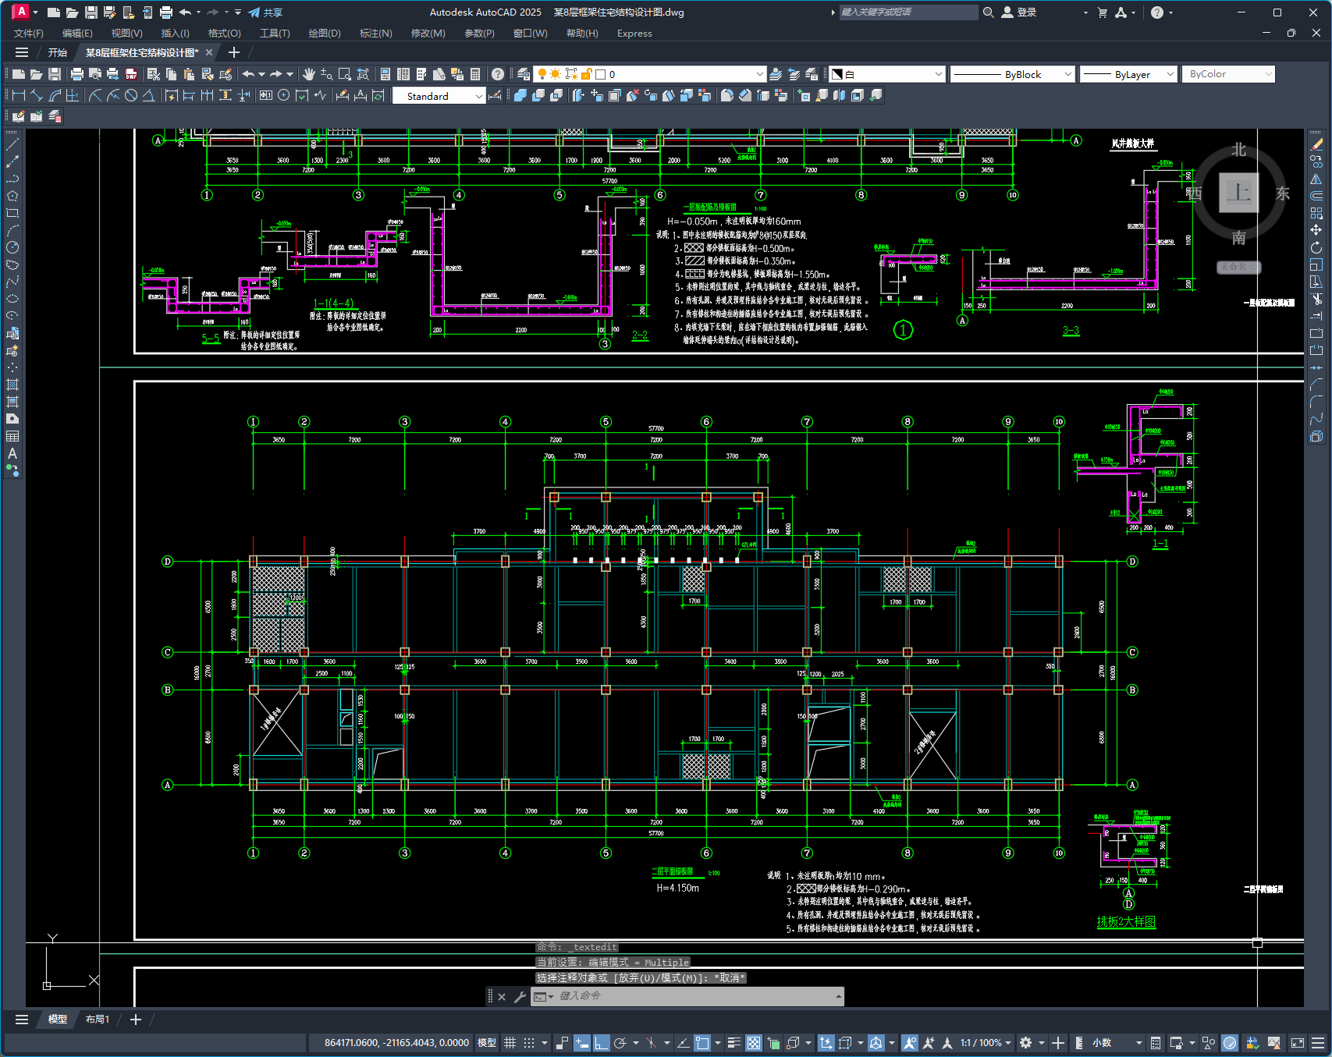The height and width of the screenshot is (1057, 1332).
Task: Switch to the 布局1 layout tab
Action: click(x=98, y=1020)
